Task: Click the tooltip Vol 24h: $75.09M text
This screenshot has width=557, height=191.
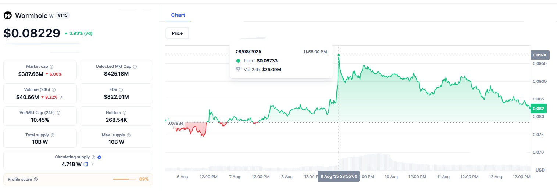Action: pyautogui.click(x=263, y=69)
